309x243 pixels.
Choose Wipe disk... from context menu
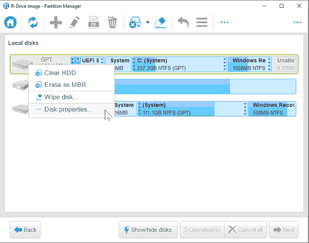[x=72, y=97]
